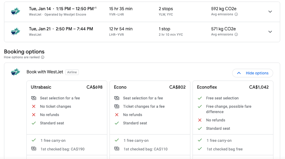Click 12 hr 54 min duration text
Image resolution: width=285 pixels, height=159 pixels.
click(121, 29)
